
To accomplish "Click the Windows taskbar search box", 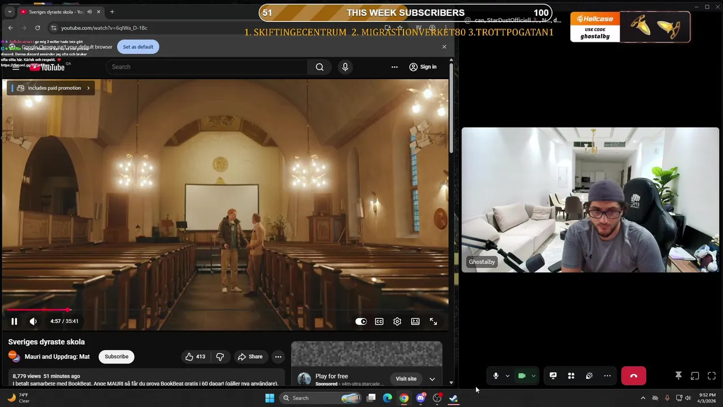I will [x=321, y=398].
